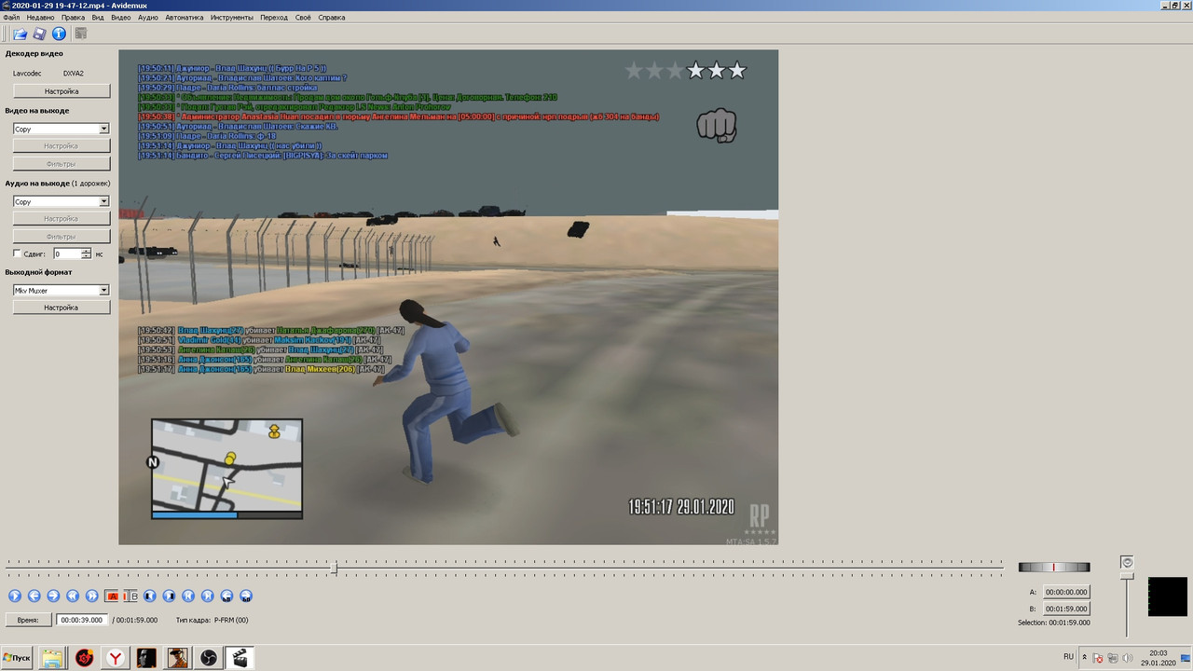Open the Инструменты menu
This screenshot has height=671, width=1193.
[x=231, y=18]
